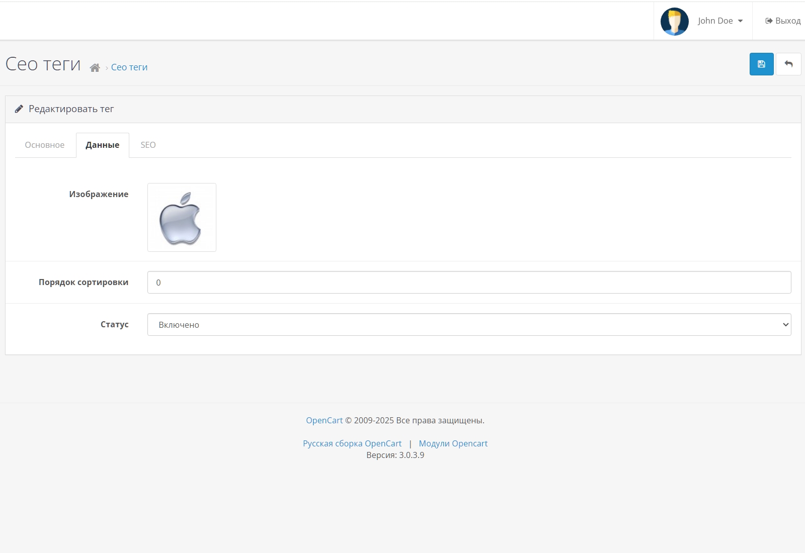
Task: Click John Doe's avatar picture
Action: (674, 21)
